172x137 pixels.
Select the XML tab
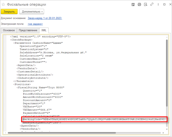(44, 30)
